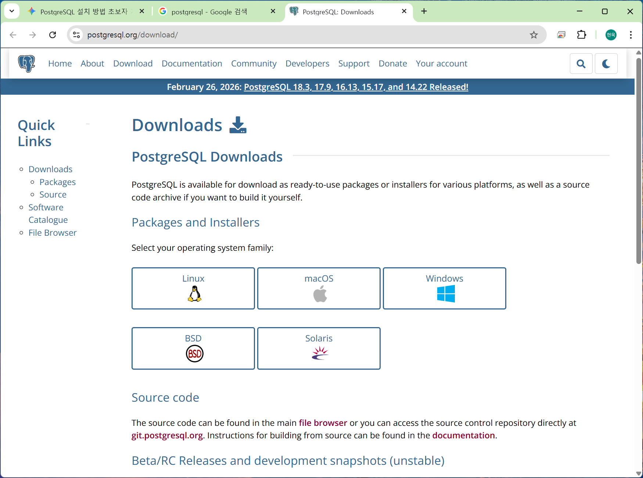Select the PostgreSQL: Downloads tab
Viewport: 643px width, 478px height.
point(338,12)
